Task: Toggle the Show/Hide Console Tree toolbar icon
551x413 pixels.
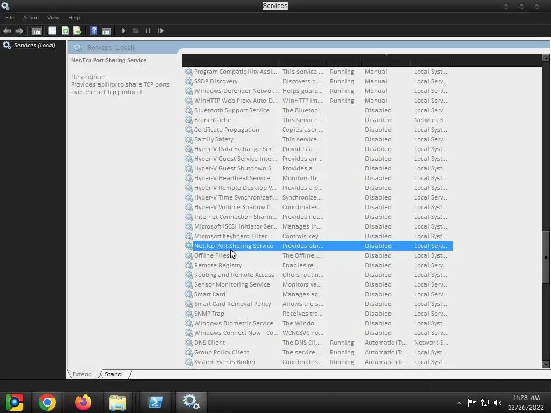Action: [36, 31]
